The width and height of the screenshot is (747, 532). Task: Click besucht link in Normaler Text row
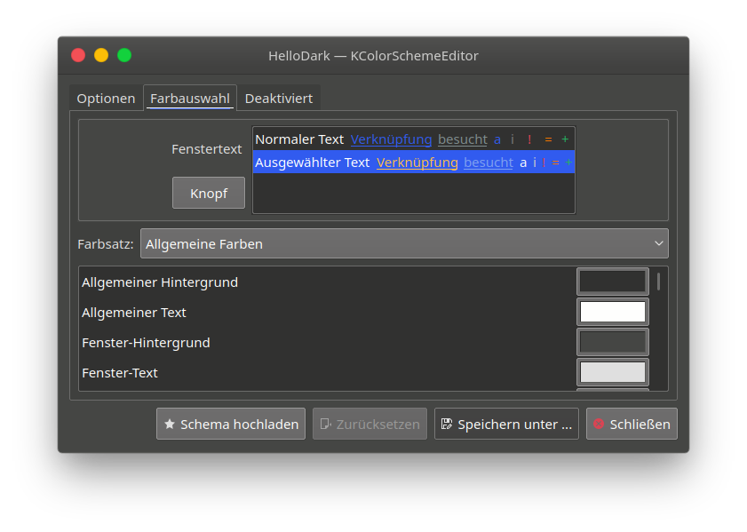pos(463,139)
